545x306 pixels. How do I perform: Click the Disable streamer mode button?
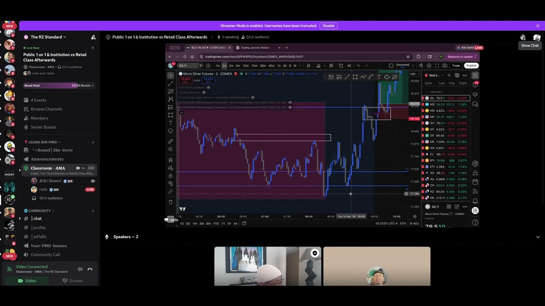329,25
